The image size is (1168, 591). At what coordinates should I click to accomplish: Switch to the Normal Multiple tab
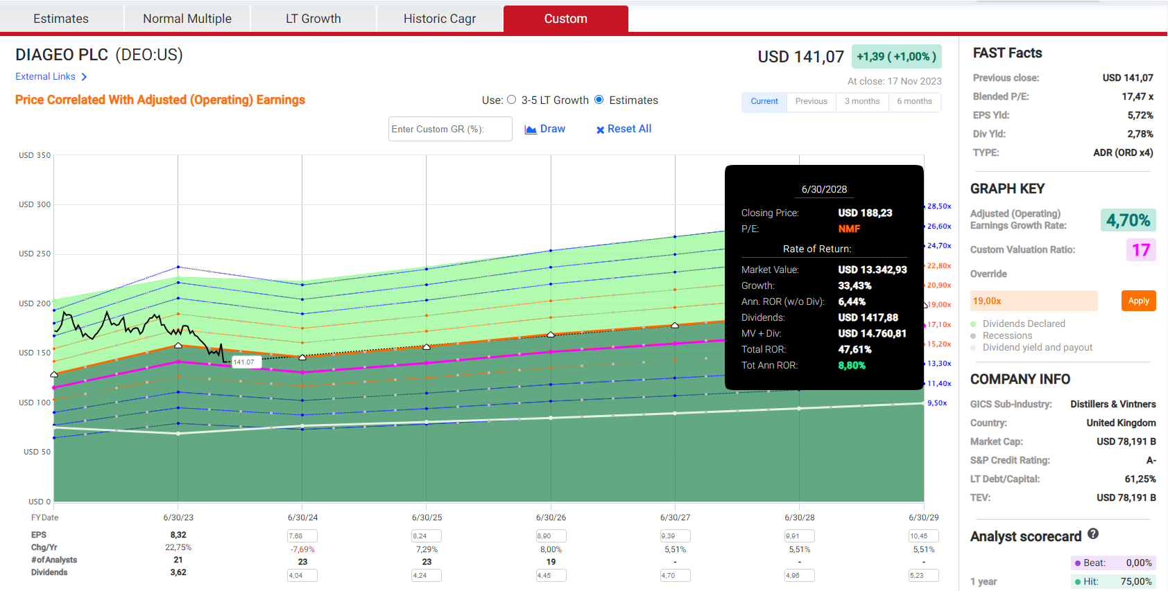point(187,19)
